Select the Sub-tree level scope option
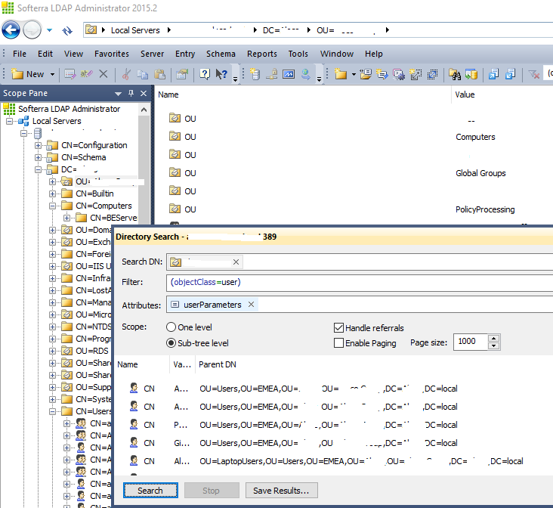The width and height of the screenshot is (553, 508). [171, 342]
